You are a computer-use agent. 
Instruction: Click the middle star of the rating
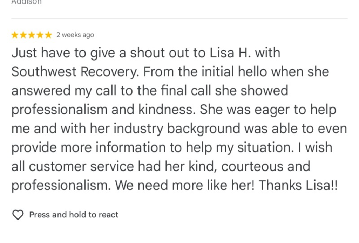(x=31, y=35)
